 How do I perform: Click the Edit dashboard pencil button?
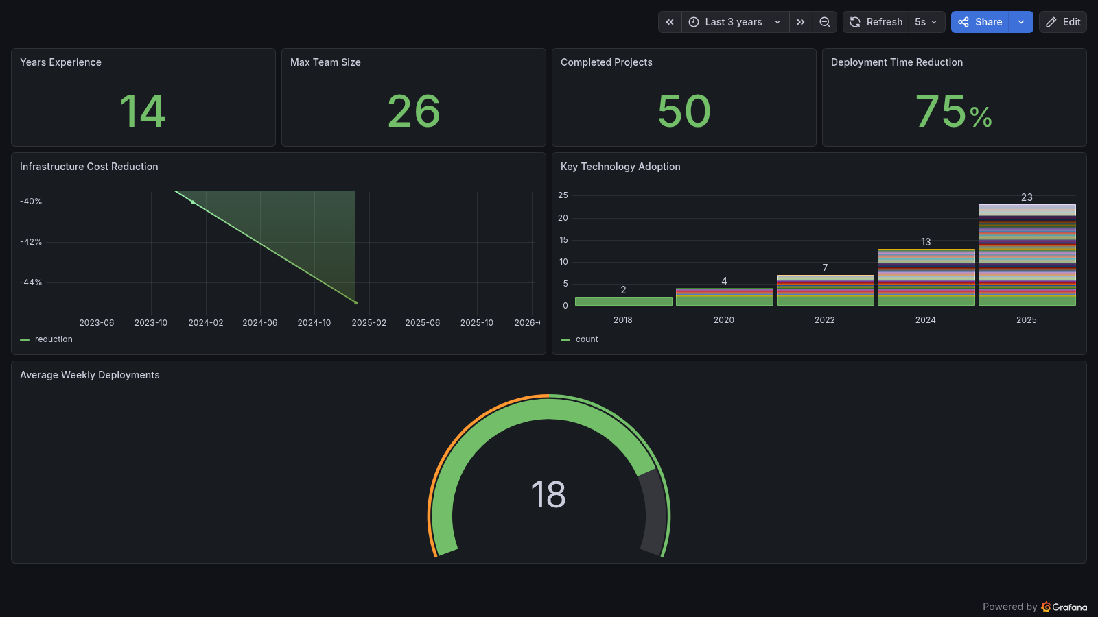(x=1062, y=22)
